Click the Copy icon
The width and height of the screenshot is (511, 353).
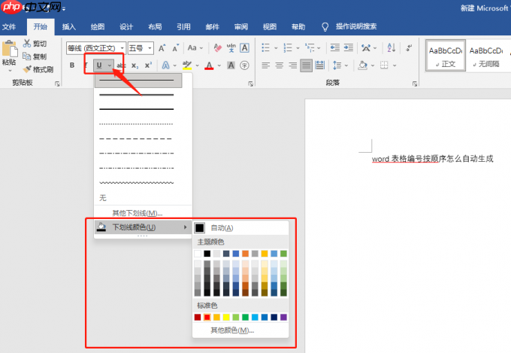tap(27, 56)
